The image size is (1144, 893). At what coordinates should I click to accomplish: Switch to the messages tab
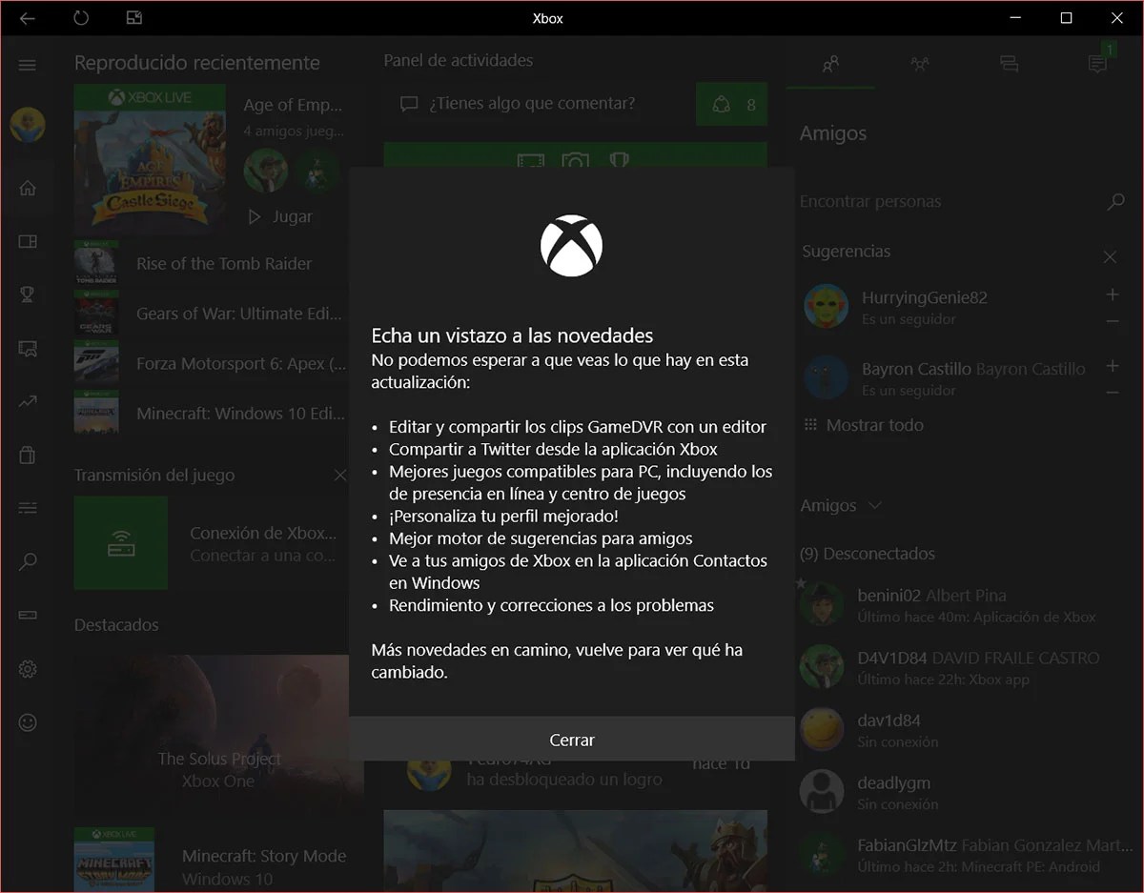[x=1009, y=64]
